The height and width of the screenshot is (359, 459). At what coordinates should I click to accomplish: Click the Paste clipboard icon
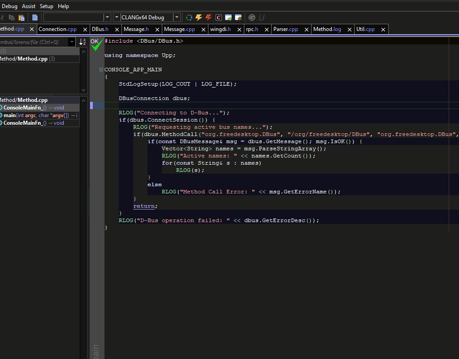(x=22, y=18)
